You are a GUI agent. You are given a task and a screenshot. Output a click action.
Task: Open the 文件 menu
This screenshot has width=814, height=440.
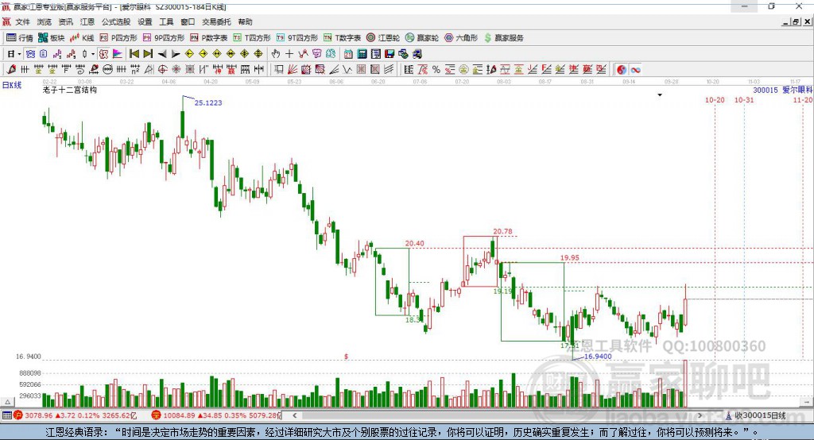tap(22, 21)
